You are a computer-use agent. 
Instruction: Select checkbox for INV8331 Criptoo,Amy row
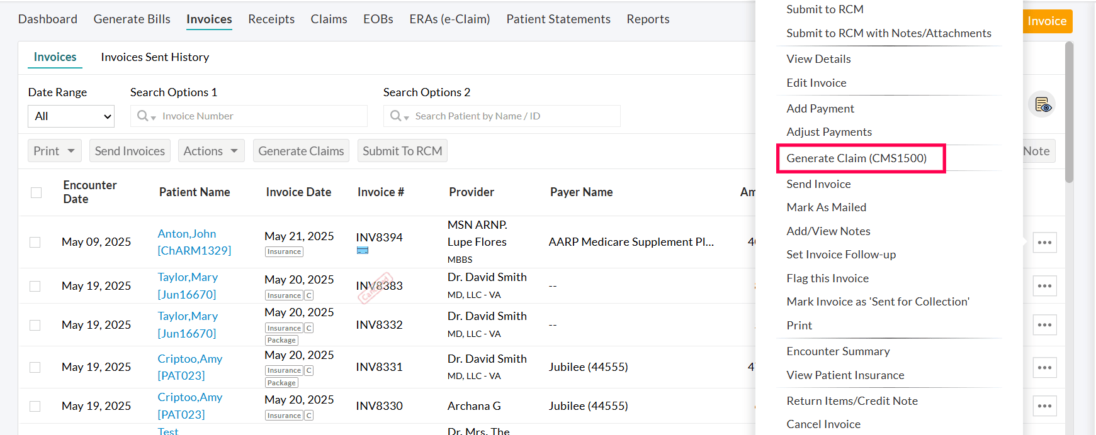pyautogui.click(x=35, y=367)
